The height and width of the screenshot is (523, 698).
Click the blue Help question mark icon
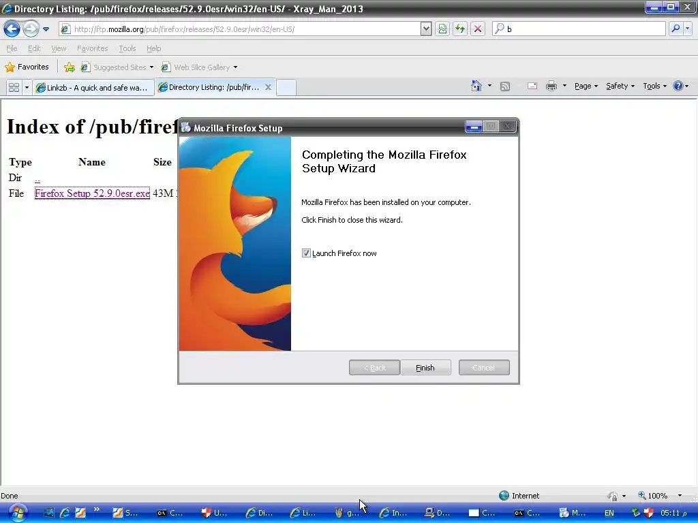click(678, 86)
